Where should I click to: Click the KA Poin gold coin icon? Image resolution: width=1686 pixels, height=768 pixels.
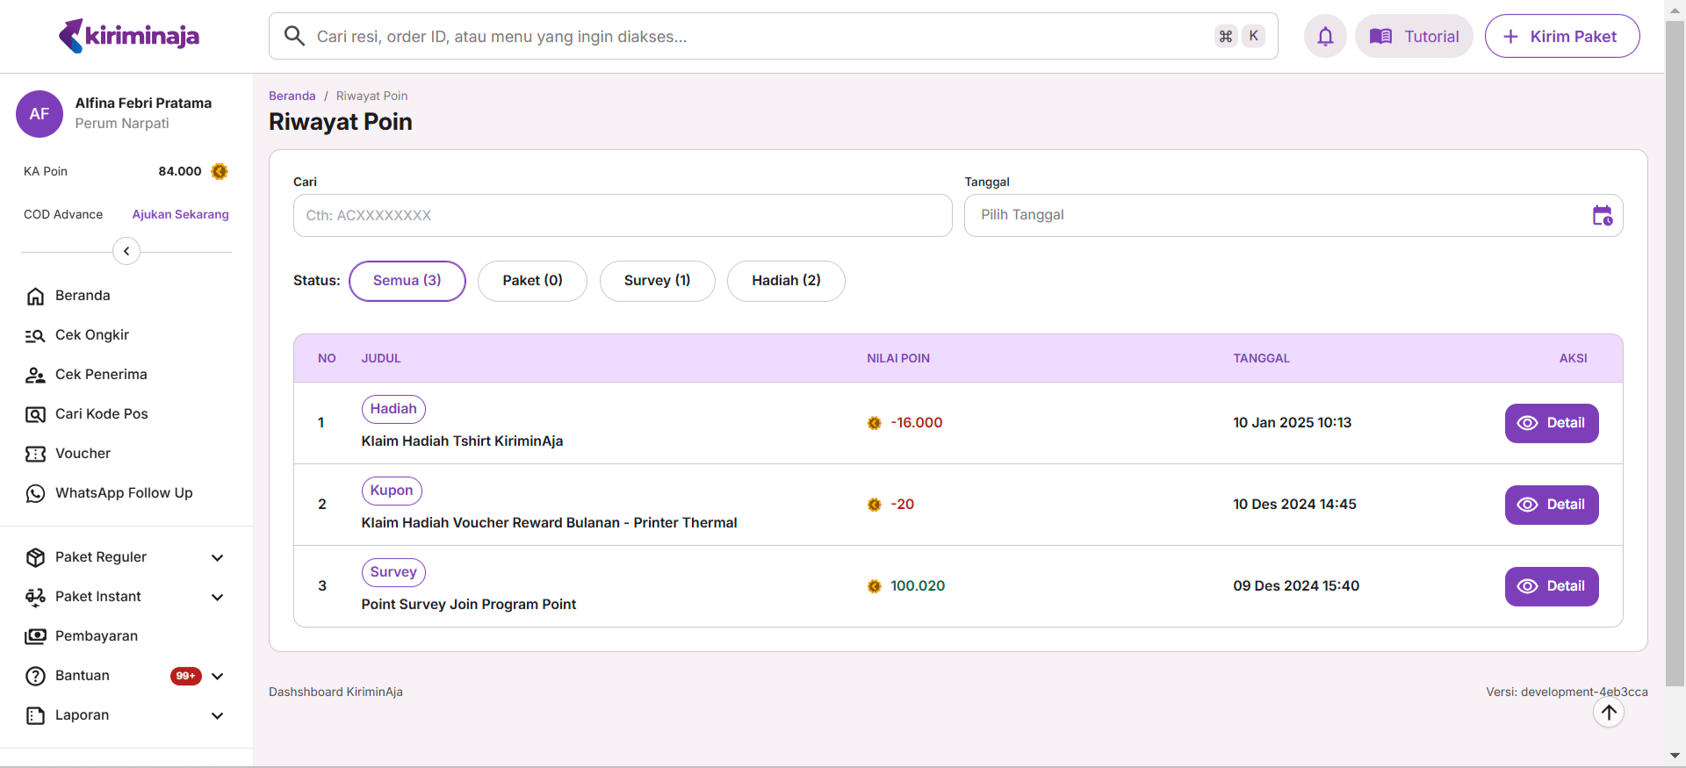click(220, 171)
